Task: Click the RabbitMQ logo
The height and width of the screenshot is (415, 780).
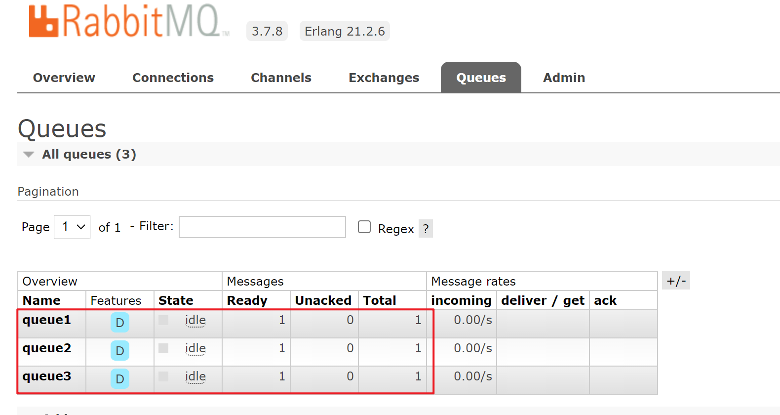Action: 128,22
